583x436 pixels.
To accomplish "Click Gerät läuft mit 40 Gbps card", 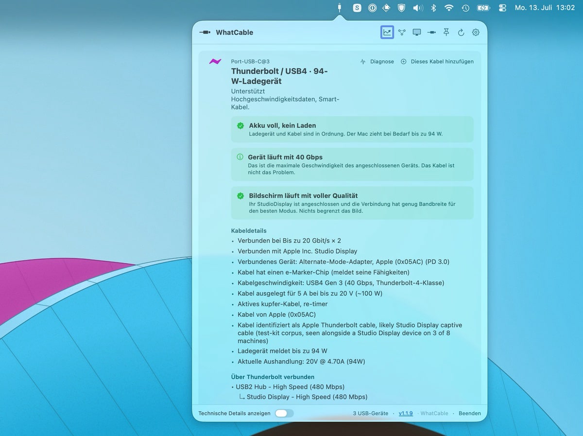I will point(352,164).
